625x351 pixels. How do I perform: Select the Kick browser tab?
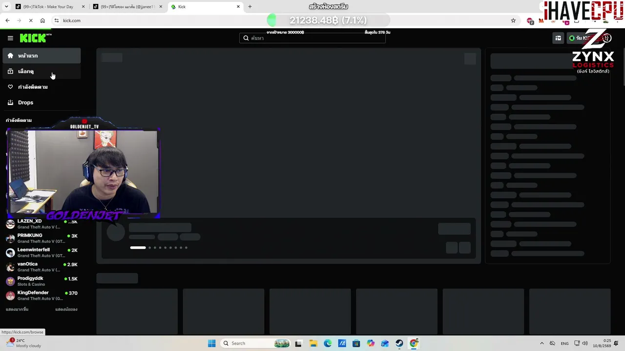click(205, 7)
